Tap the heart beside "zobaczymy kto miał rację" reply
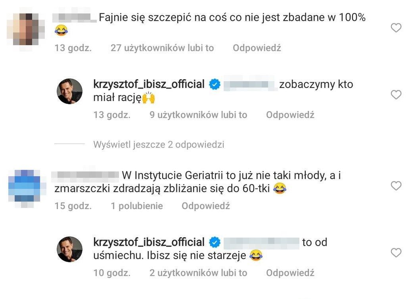416x299 pixels. tap(396, 95)
